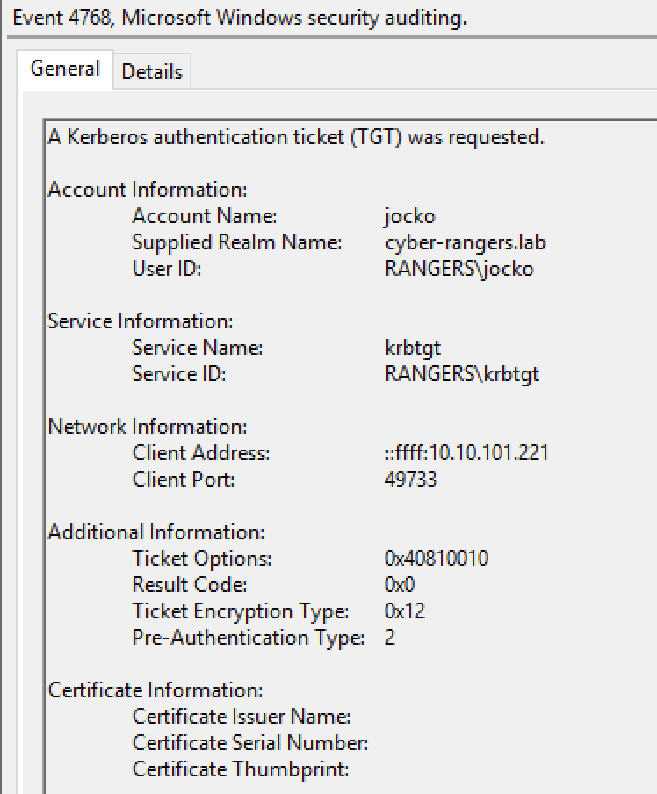Click the Ticket Options value 0x40810010
Image resolution: width=657 pixels, height=794 pixels.
point(437,559)
